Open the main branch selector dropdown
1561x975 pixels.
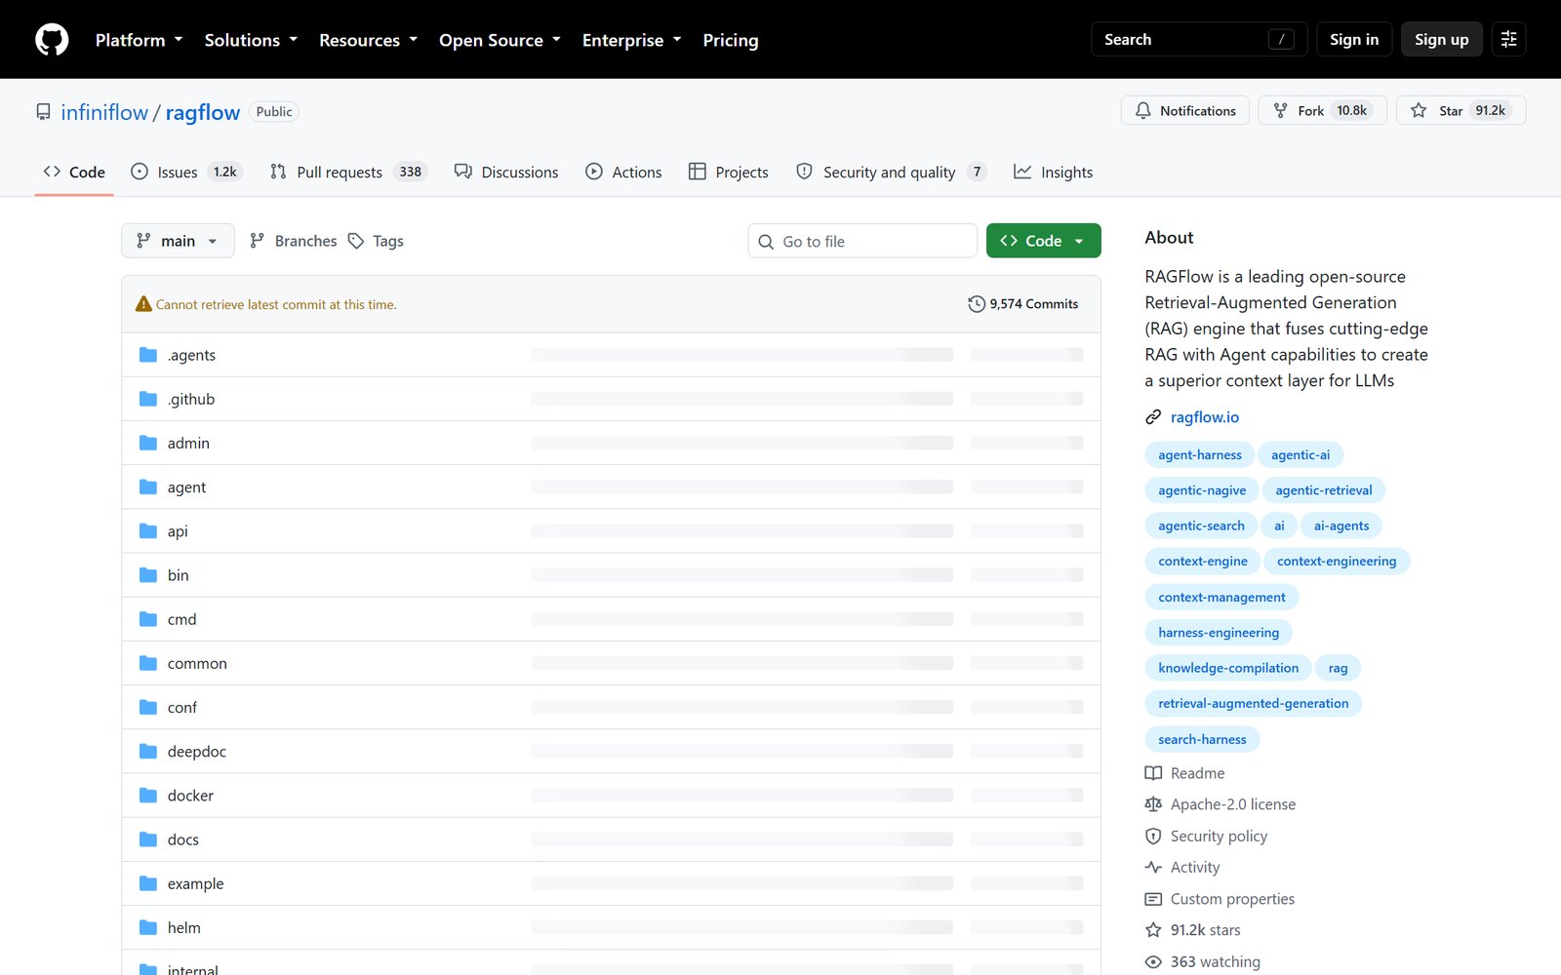tap(178, 241)
